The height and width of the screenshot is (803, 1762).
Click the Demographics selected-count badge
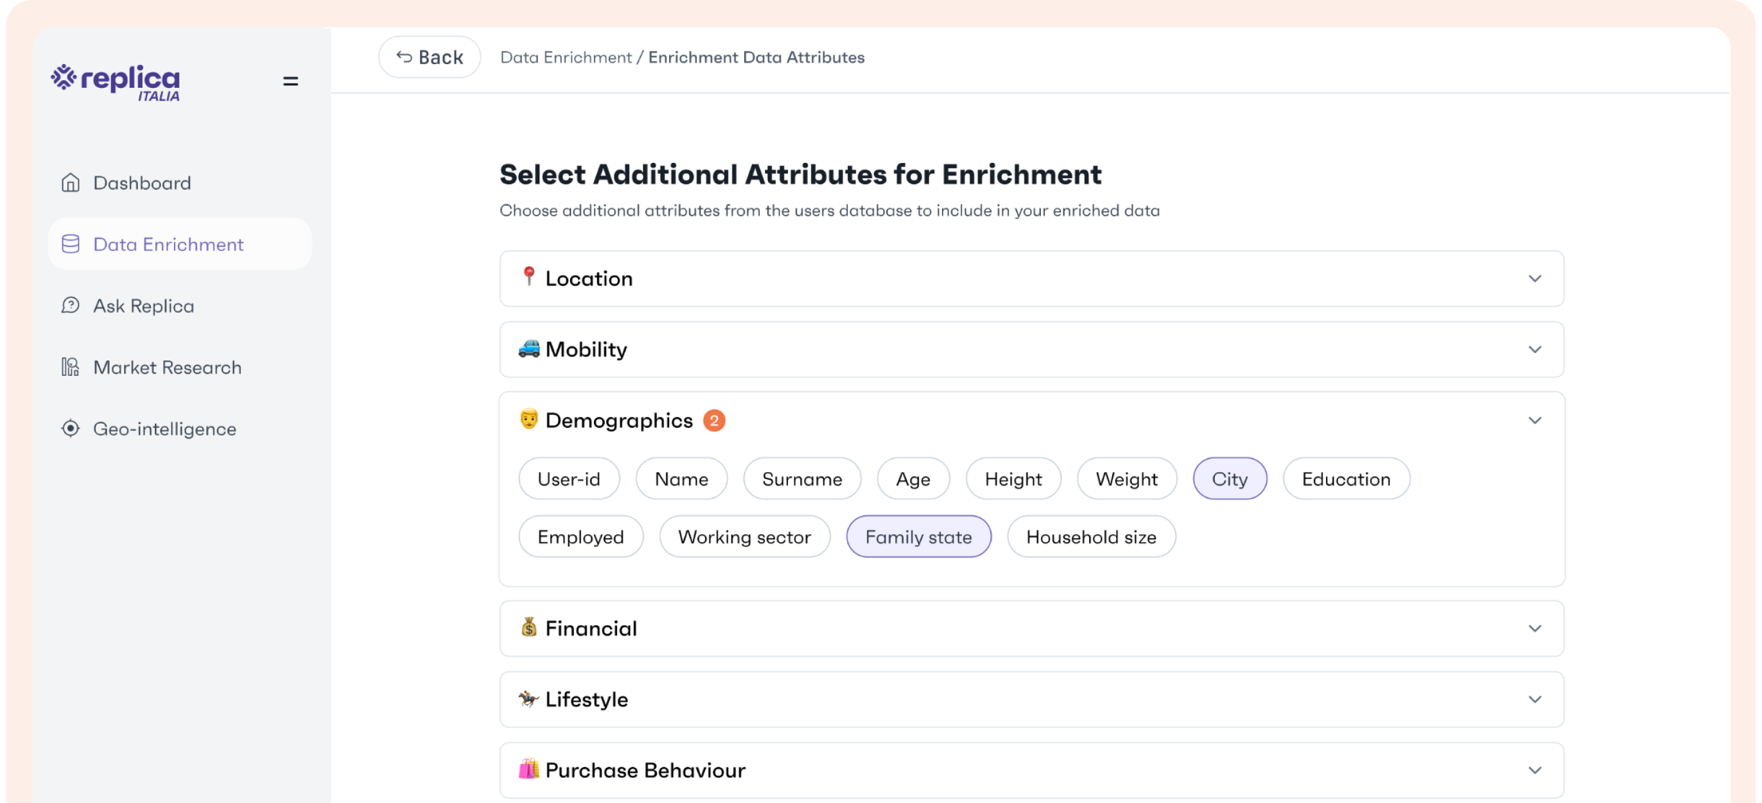(x=714, y=420)
